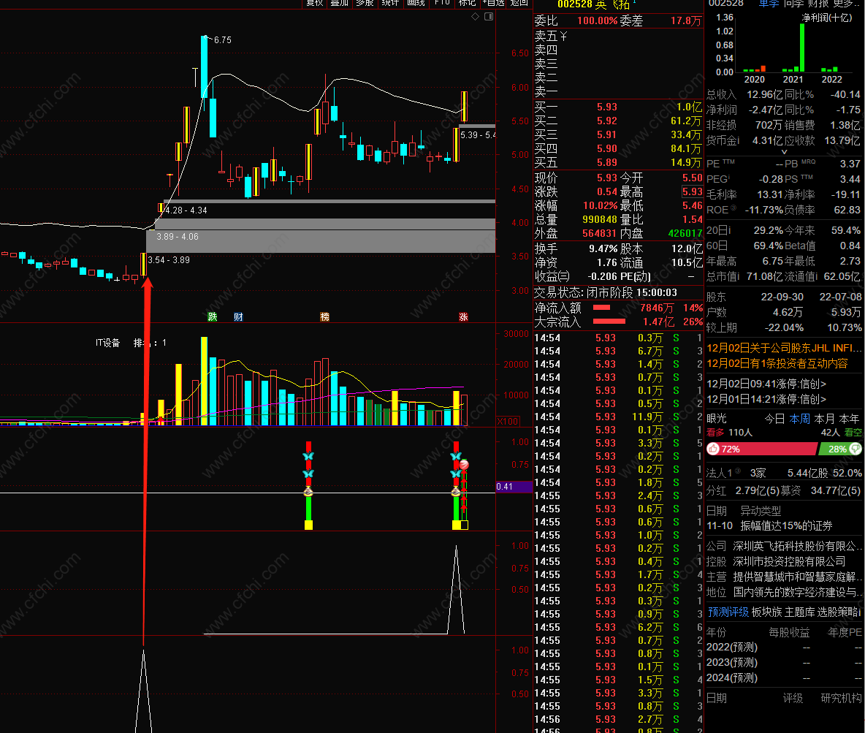Viewport: 865px width, 733px height.
Task: Click 看空 bearish vote label
Action: coord(853,432)
